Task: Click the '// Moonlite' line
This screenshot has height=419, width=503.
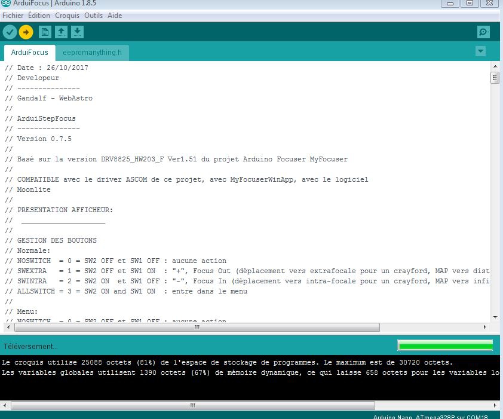Action: click(27, 189)
